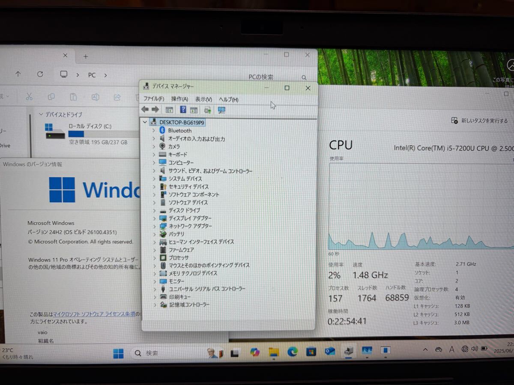Click the プロセッサ chip icon in device tree
This screenshot has height=385, width=514.
coord(163,258)
